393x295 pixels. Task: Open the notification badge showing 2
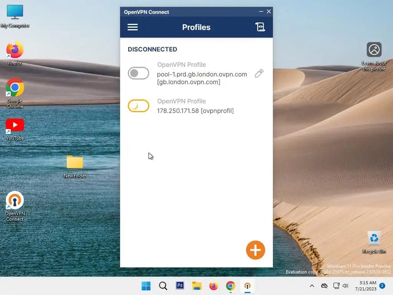pos(382,286)
